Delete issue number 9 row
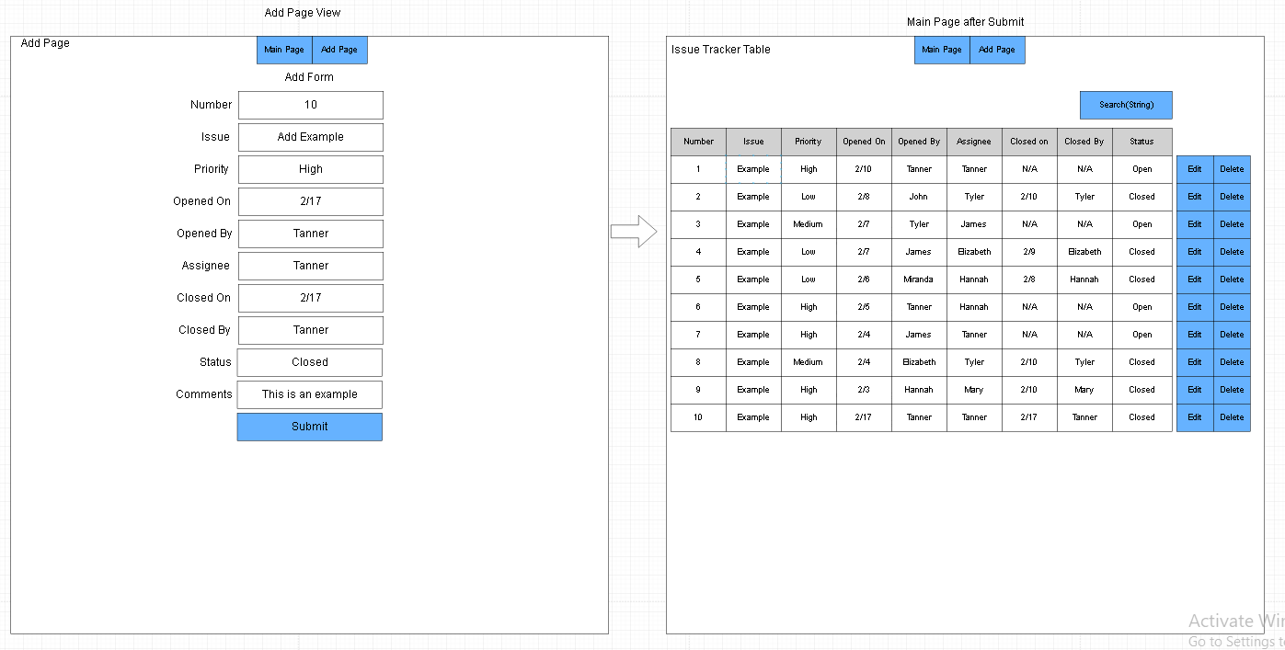The image size is (1285, 650). tap(1232, 390)
